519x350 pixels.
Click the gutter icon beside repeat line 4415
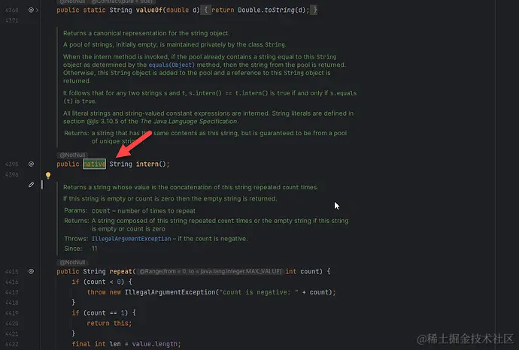(31, 271)
